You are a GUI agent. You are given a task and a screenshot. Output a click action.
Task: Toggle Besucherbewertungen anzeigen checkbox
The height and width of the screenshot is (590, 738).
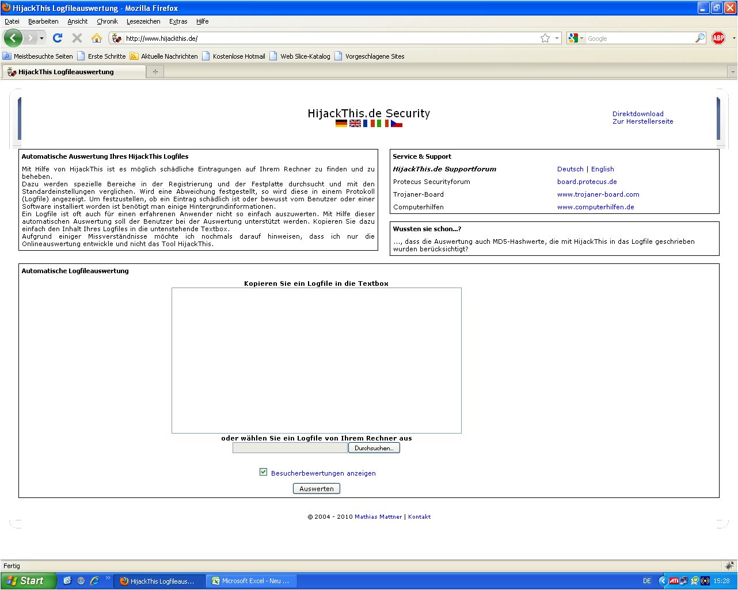(x=263, y=472)
